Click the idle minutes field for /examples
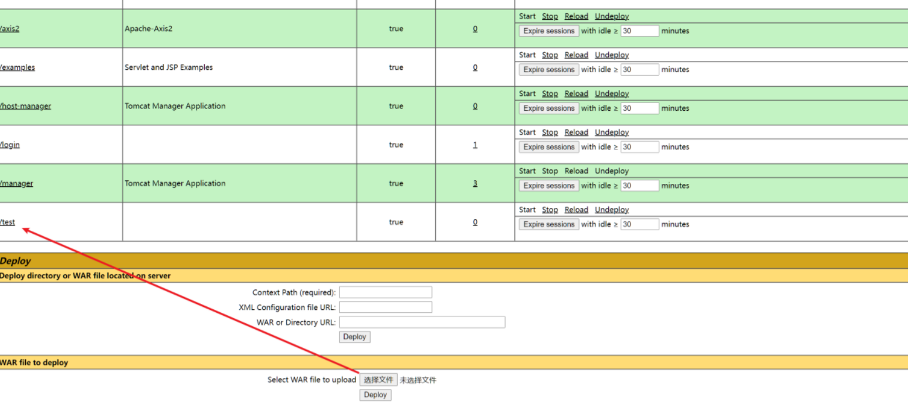The image size is (908, 403). pyautogui.click(x=640, y=70)
